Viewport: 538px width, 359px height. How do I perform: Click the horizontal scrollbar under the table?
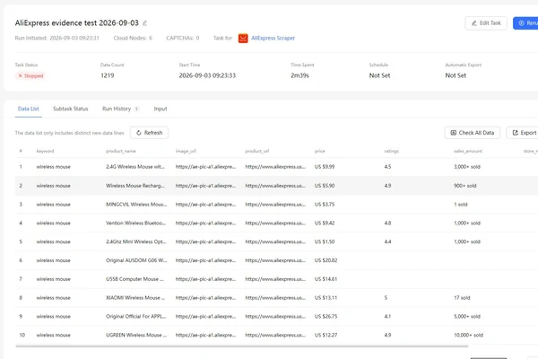coord(242,346)
